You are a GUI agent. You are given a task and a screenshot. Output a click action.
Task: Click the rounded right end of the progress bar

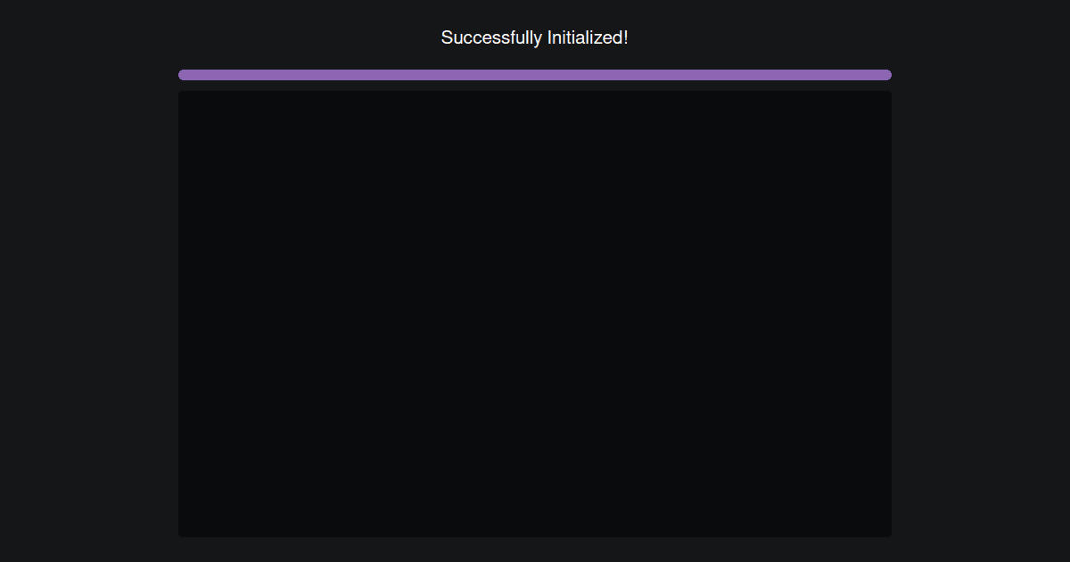(x=887, y=75)
